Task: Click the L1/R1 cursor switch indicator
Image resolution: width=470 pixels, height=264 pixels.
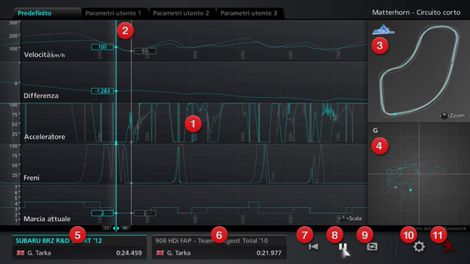Action: pyautogui.click(x=116, y=228)
